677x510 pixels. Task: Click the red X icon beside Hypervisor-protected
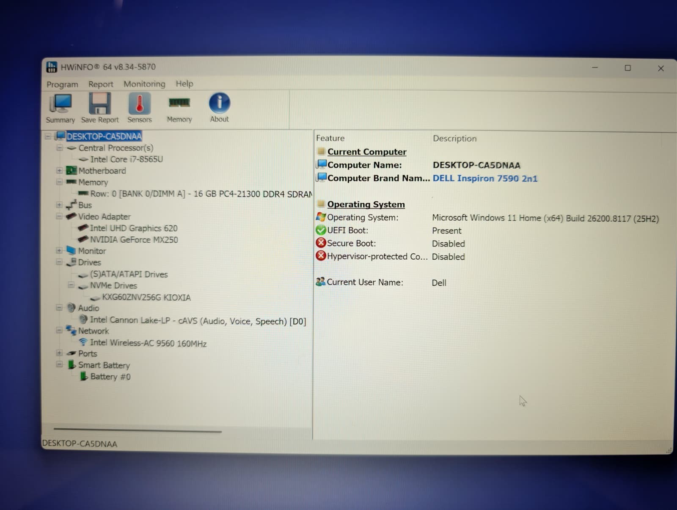[321, 256]
